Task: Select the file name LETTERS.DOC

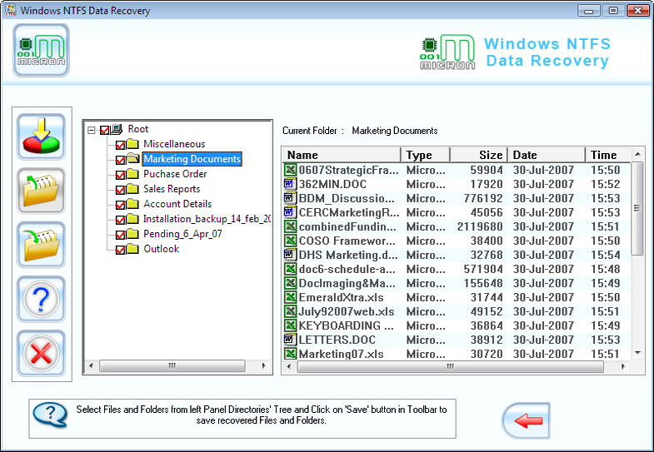Action: (337, 340)
